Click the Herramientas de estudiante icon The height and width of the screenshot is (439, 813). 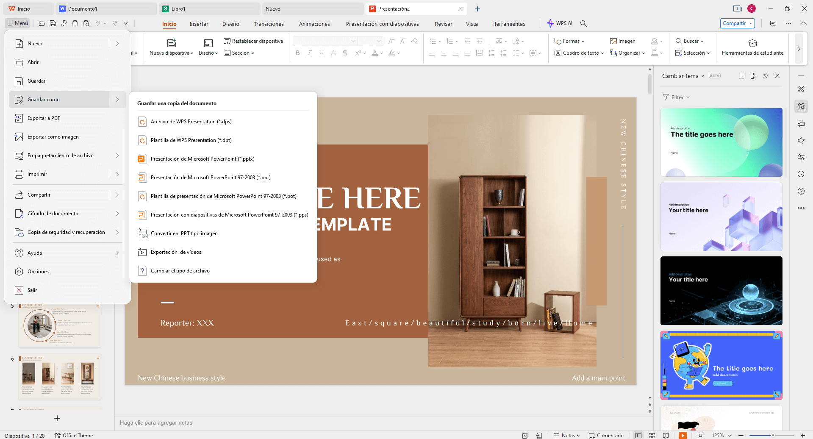pyautogui.click(x=752, y=43)
